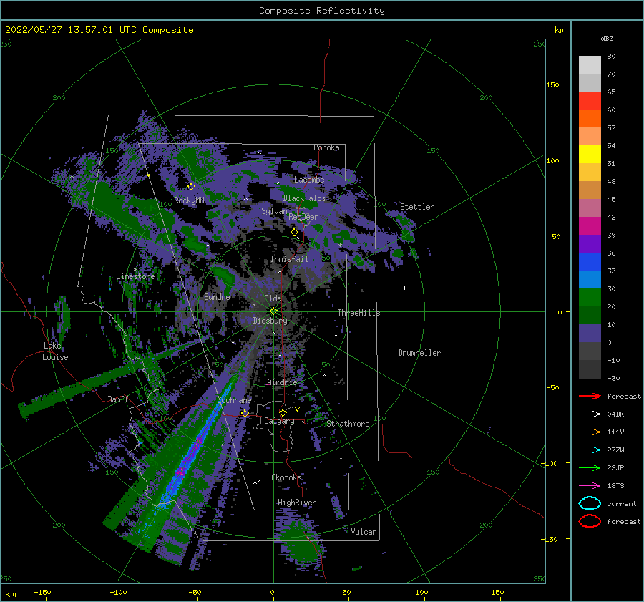Click the red forecast arrow in legend
644x602 pixels.
590,396
